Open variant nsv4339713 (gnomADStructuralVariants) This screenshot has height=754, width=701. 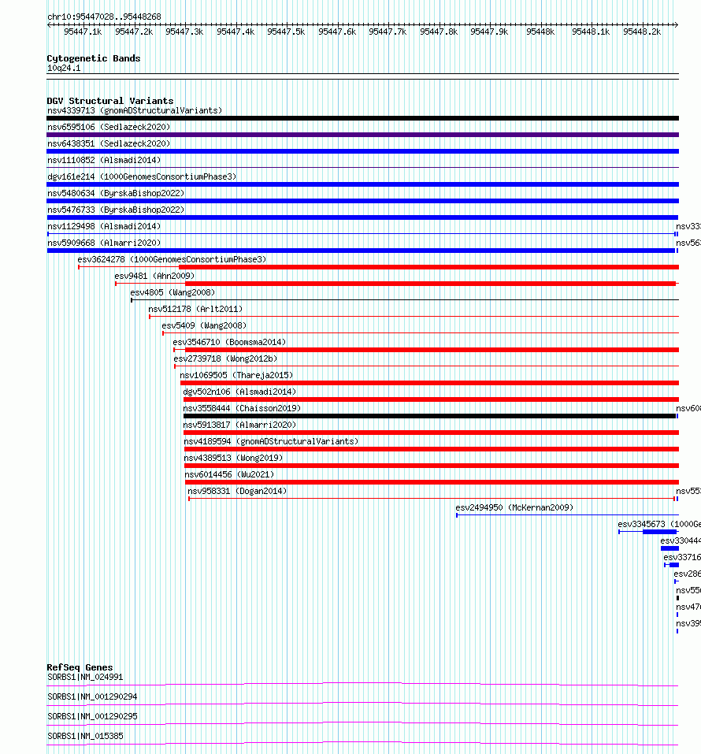coord(135,110)
